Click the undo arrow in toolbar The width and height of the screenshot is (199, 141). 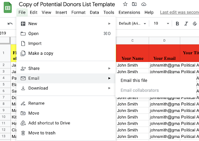10,24
